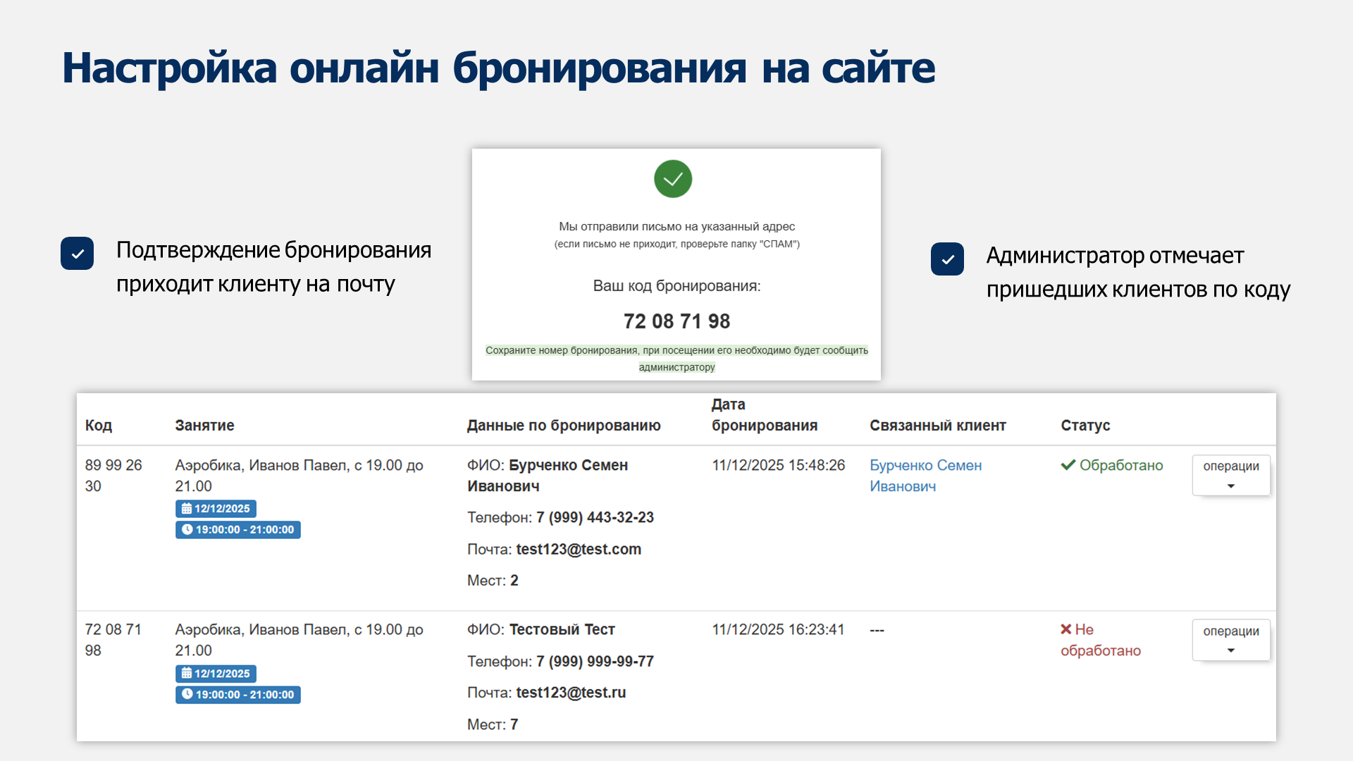This screenshot has height=761, width=1353.
Task: Click the '---' linked client placeholder
Action: 877,629
